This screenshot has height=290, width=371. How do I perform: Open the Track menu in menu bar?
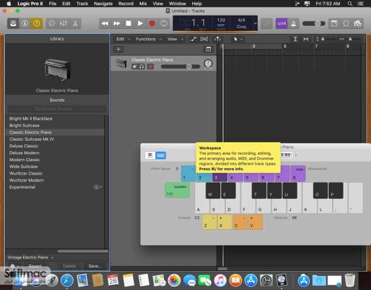tap(82, 4)
